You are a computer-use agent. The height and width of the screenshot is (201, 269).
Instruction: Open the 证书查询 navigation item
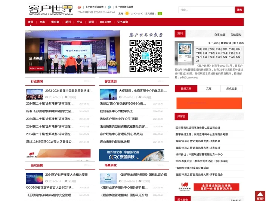click(x=123, y=22)
